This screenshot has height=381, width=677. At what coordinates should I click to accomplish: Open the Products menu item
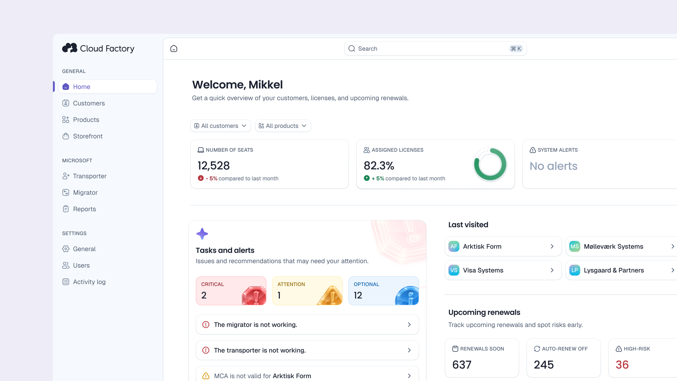click(x=108, y=120)
